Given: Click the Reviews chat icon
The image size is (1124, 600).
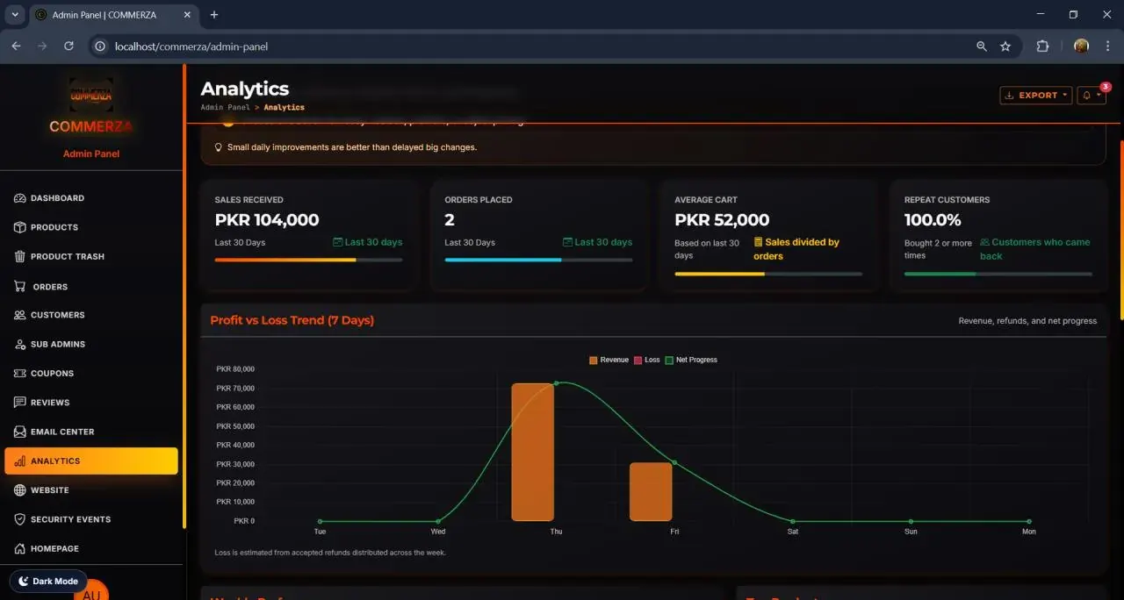Looking at the screenshot, I should 20,403.
